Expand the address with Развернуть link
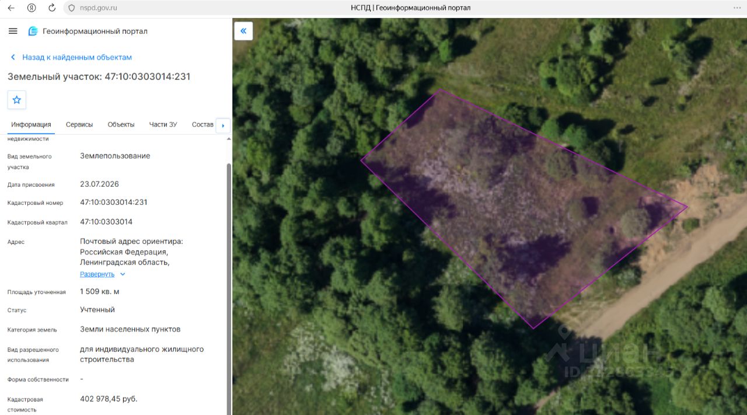Viewport: 747px width, 415px height. coord(97,274)
